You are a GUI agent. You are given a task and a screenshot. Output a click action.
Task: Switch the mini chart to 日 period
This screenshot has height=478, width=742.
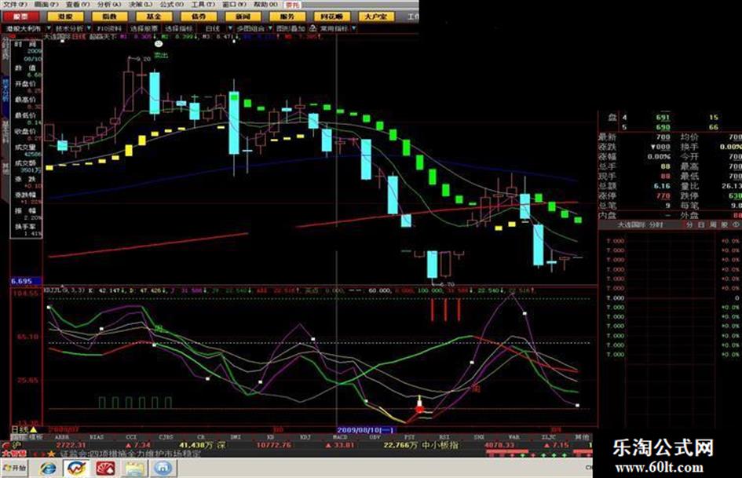pyautogui.click(x=702, y=225)
